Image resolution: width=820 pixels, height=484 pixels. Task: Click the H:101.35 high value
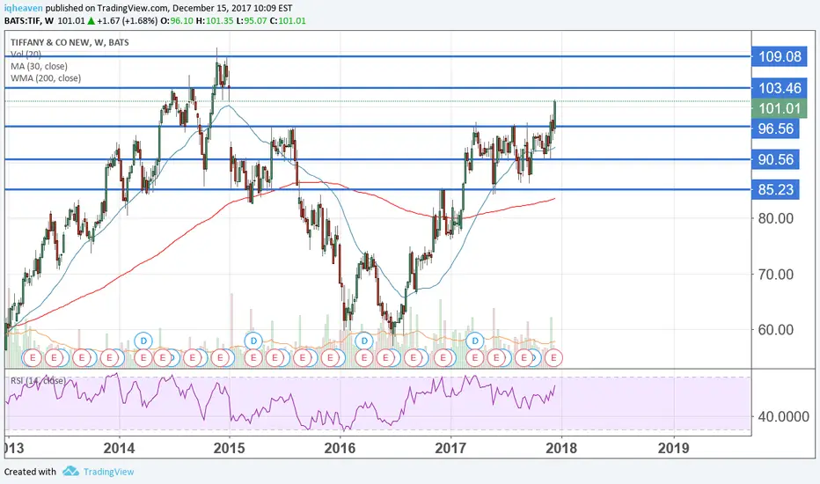[215, 21]
